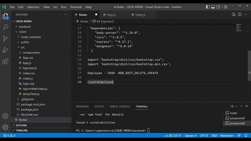Switch to the PROBLEMS panel tab

(x=82, y=107)
